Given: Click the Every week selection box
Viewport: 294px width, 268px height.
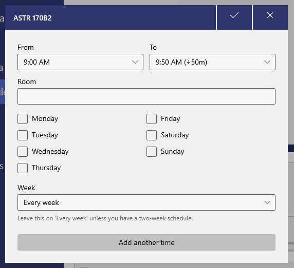Looking at the screenshot, I should (x=146, y=202).
